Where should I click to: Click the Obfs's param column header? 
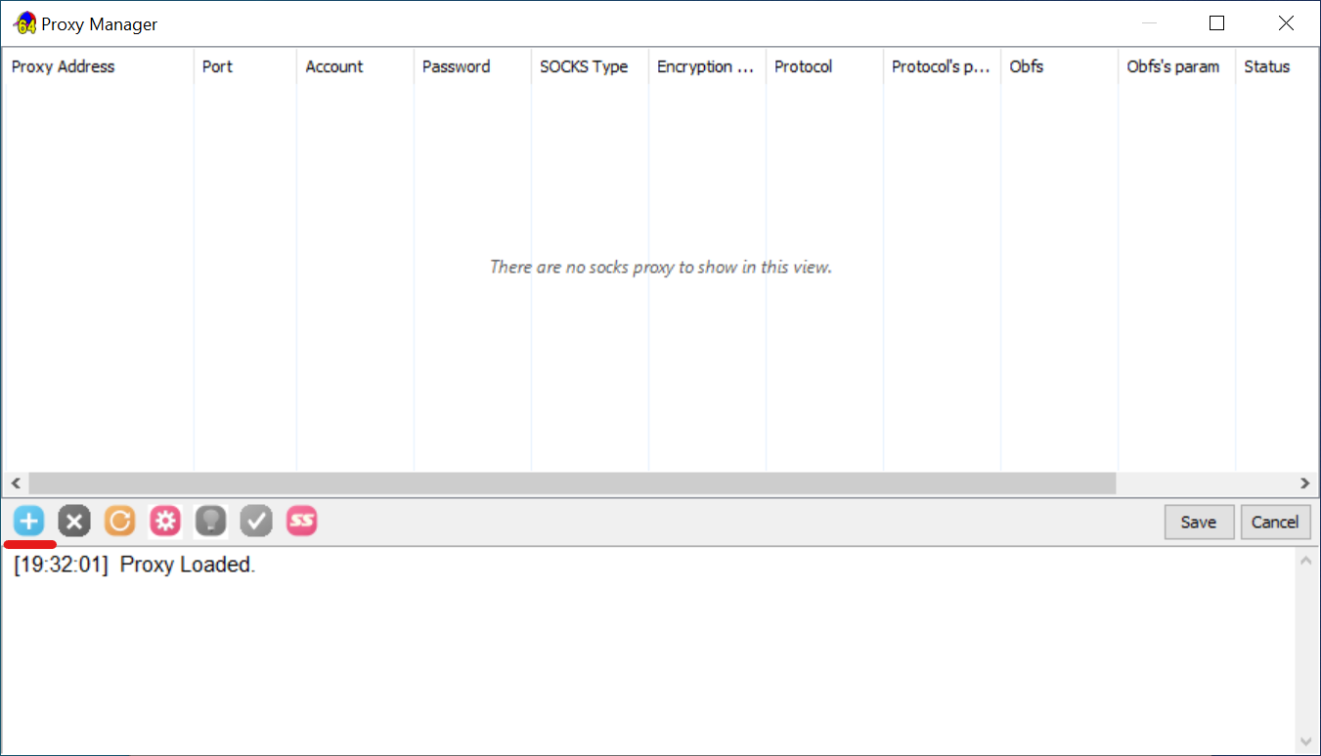click(1172, 66)
